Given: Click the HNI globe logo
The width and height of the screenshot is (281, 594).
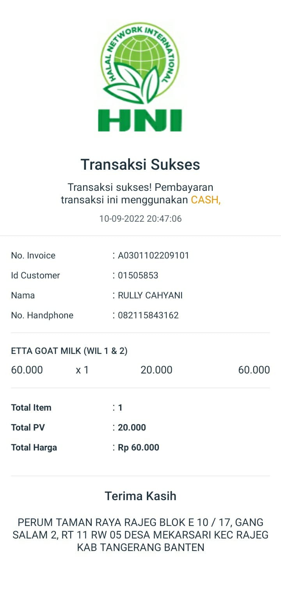Looking at the screenshot, I should (x=140, y=76).
